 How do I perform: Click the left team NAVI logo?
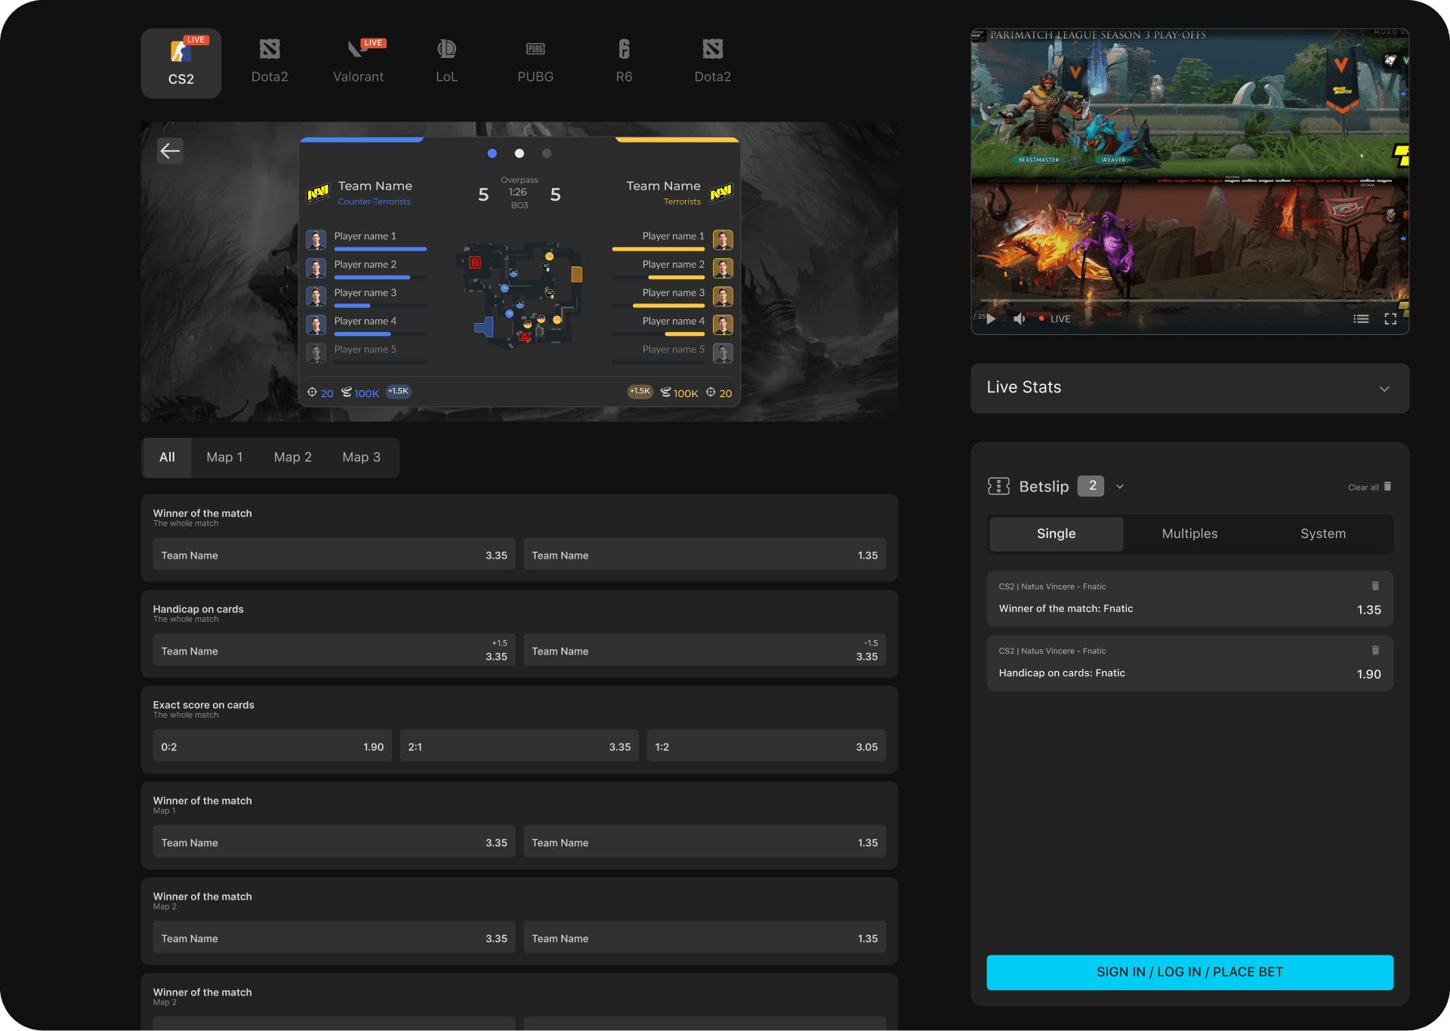click(318, 193)
